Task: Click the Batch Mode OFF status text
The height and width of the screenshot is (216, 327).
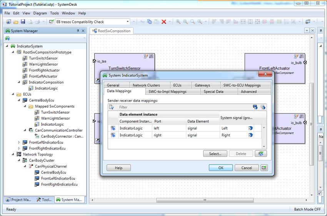Action: 307,209
